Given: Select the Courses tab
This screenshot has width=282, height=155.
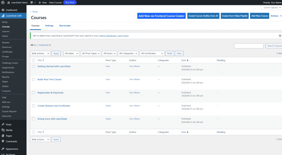Looking at the screenshot, I should pyautogui.click(x=36, y=26).
